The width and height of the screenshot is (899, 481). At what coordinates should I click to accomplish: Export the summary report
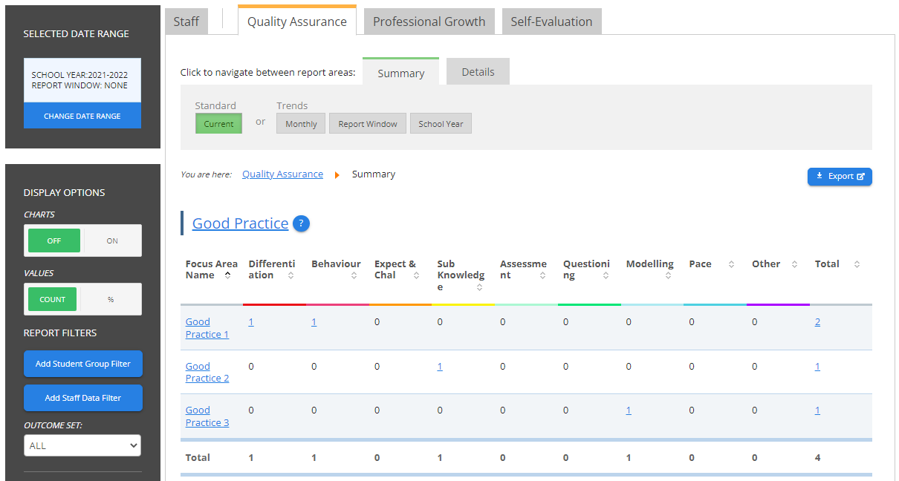pos(840,177)
